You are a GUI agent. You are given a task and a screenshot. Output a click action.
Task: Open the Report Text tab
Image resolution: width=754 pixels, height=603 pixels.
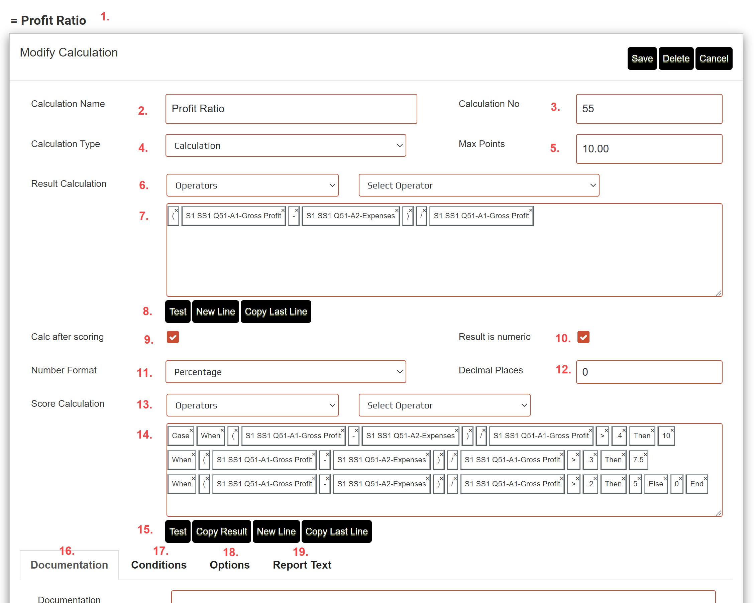point(302,565)
